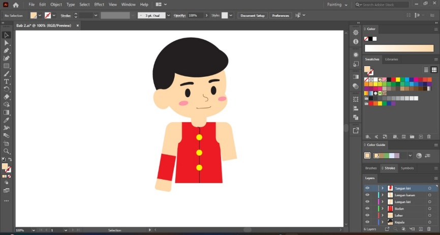The width and height of the screenshot is (440, 235).
Task: Create new sublayer in Layers panel
Action: click(x=412, y=229)
